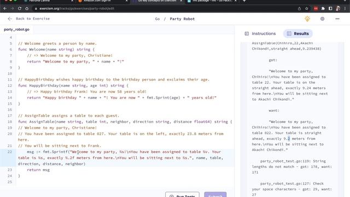Click the 'party_robot_test.go:119' error message

tap(292, 166)
